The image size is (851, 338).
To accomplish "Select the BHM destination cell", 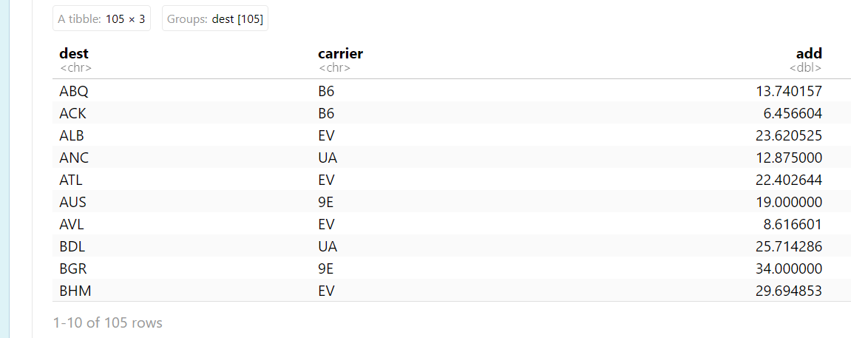I will click(x=75, y=291).
